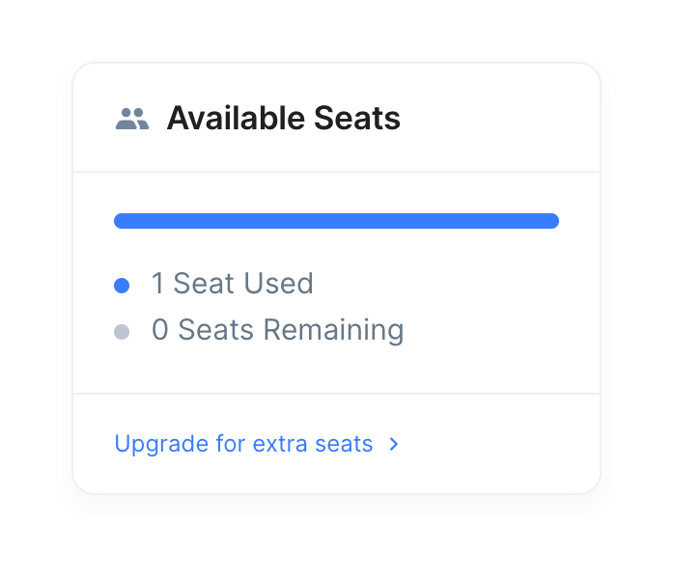Viewport: 673px width, 578px height.
Task: Click the left end of the seat usage bar
Action: 122,221
